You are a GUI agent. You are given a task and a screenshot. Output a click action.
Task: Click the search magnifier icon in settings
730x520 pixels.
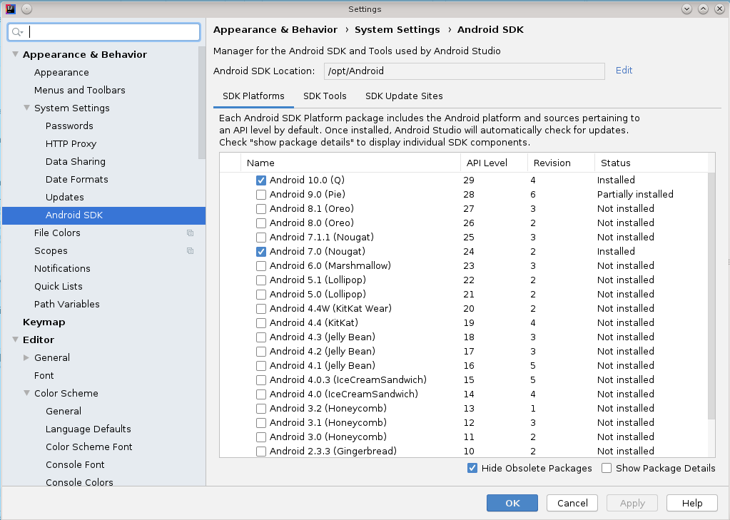tap(17, 31)
